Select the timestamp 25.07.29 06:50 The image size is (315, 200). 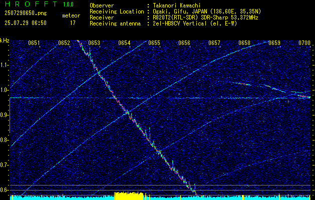[x=26, y=23]
